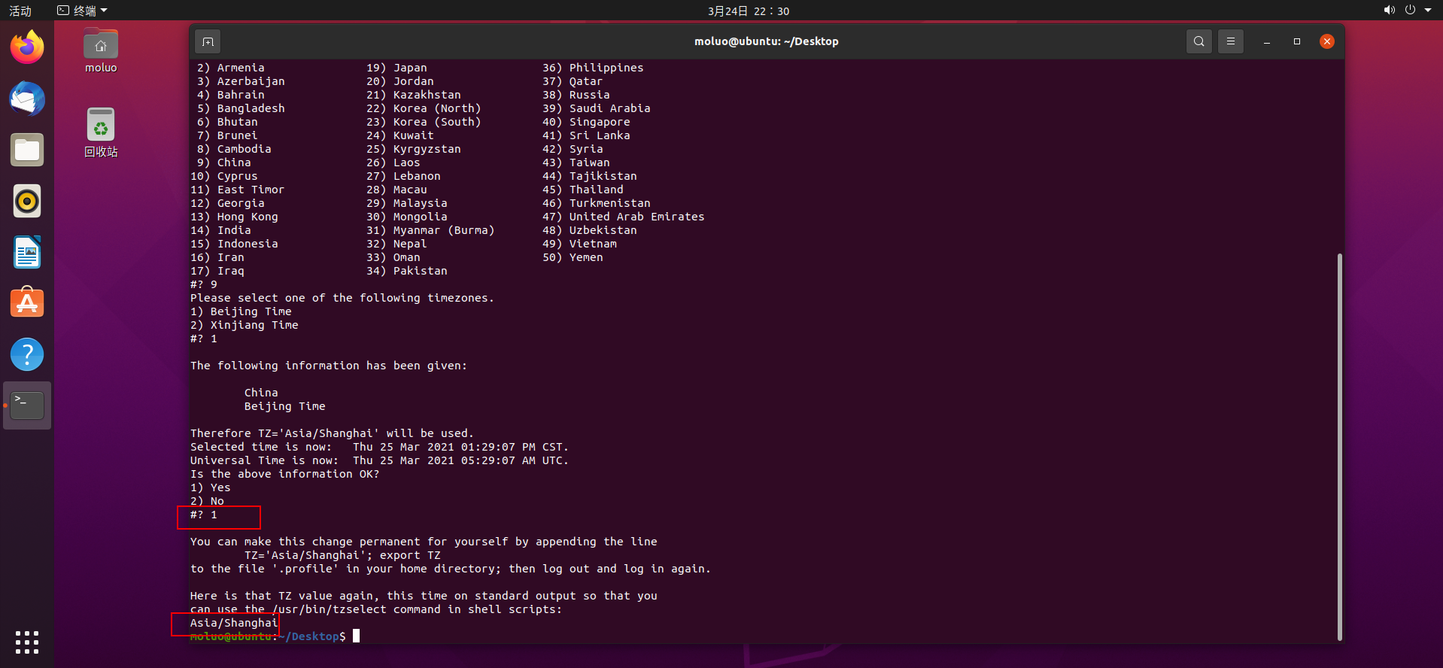Open the Help application
Viewport: 1443px width, 668px height.
coord(27,354)
